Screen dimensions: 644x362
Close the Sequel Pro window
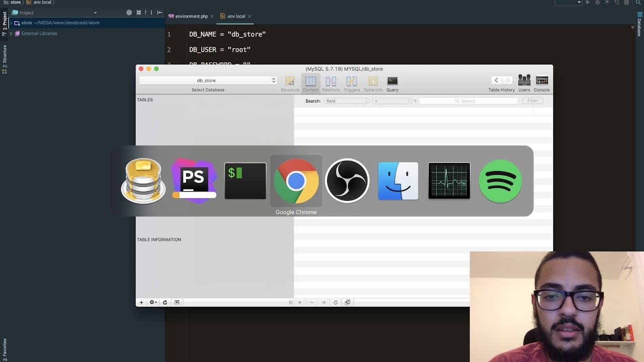tap(141, 69)
